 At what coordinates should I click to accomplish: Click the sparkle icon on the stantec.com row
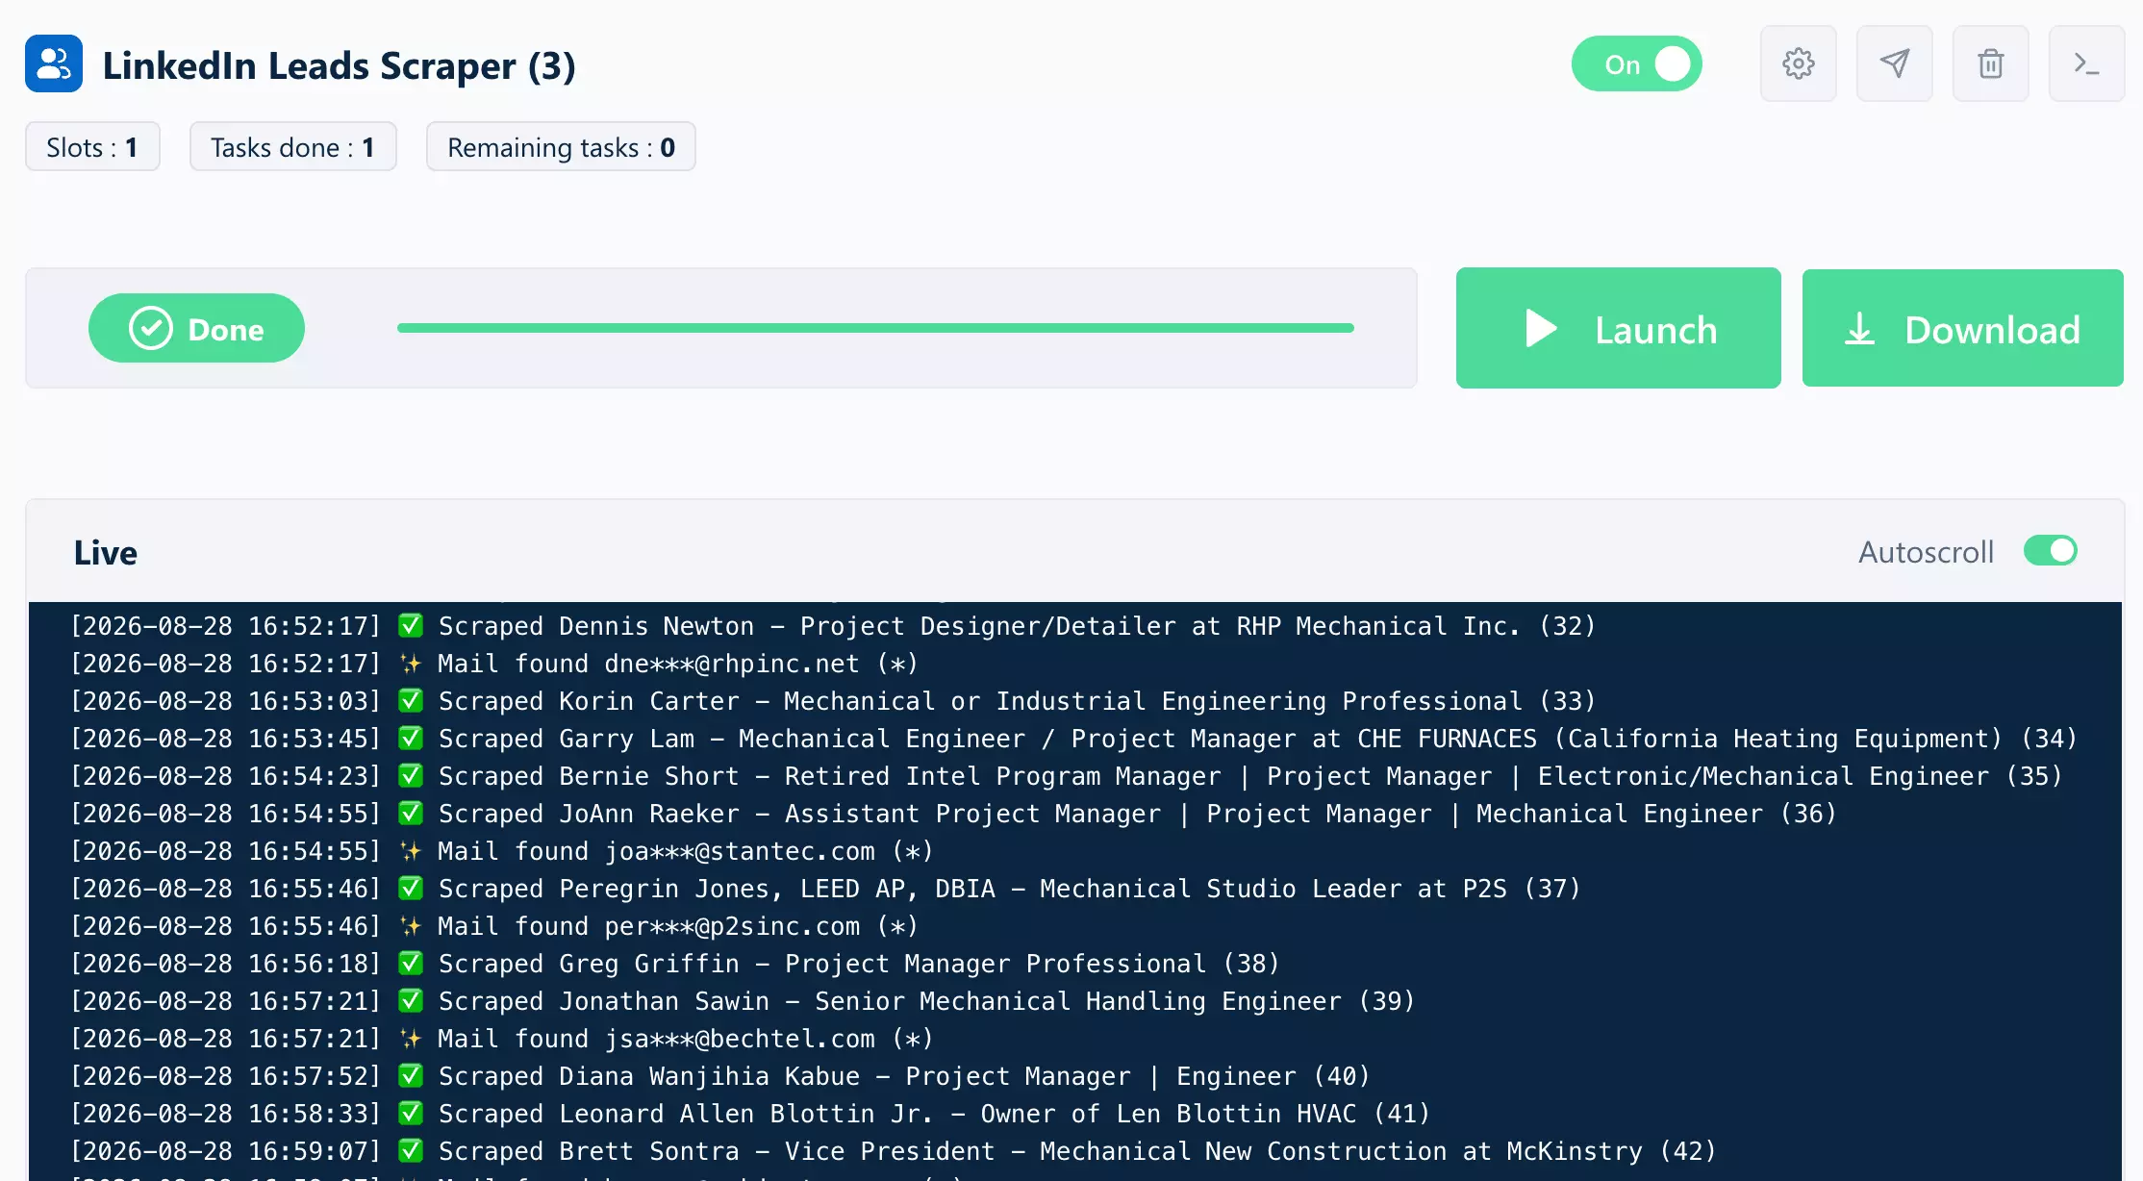(x=411, y=851)
